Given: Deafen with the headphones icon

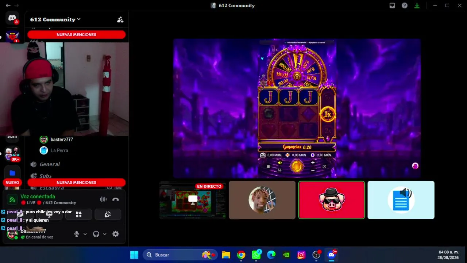Looking at the screenshot, I should [x=96, y=234].
